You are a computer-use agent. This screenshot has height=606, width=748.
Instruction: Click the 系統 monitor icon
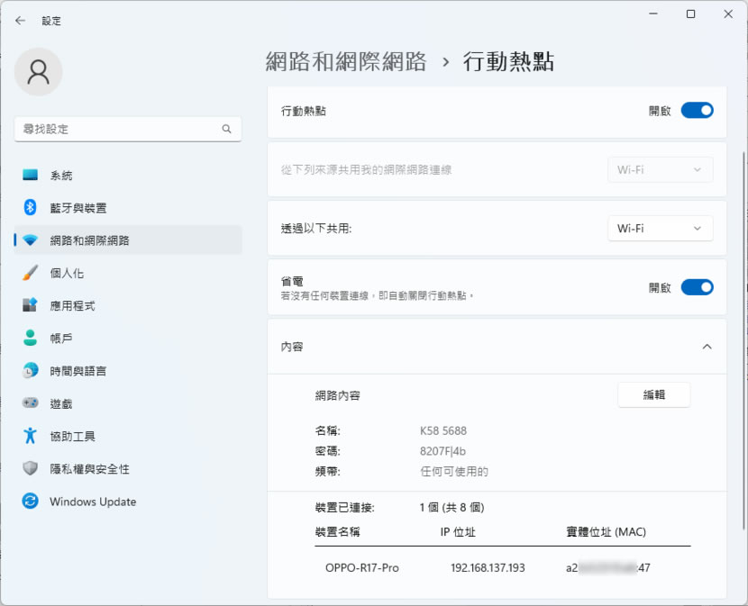click(x=30, y=175)
